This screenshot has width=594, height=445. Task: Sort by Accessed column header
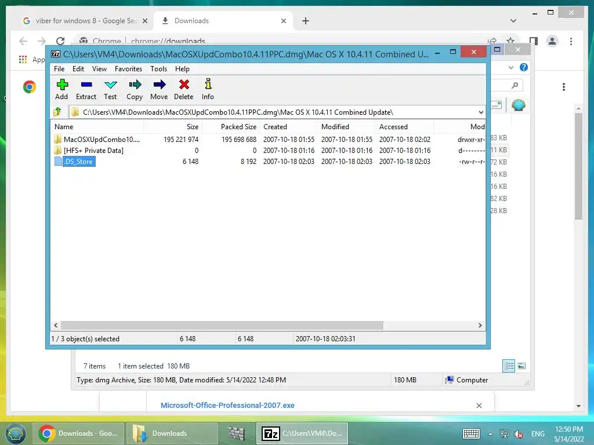[x=404, y=127]
